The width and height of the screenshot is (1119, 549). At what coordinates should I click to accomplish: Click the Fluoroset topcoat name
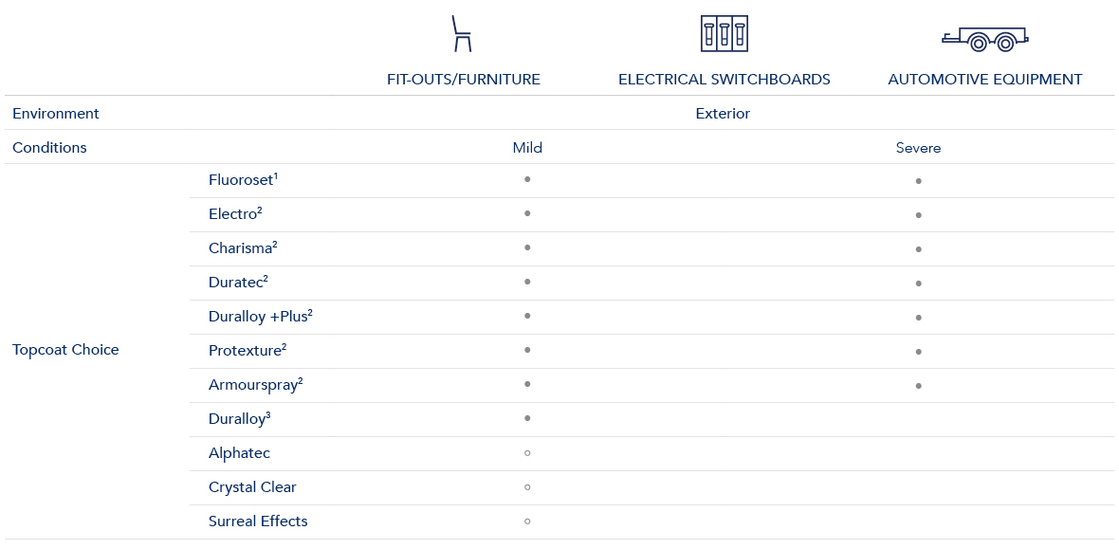tap(243, 180)
